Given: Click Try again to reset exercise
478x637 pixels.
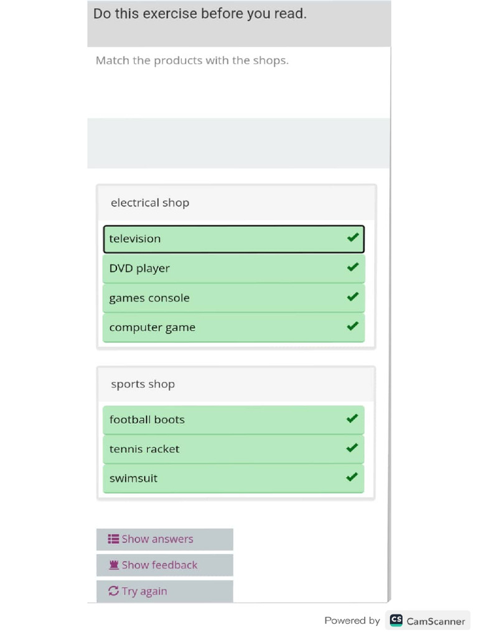Looking at the screenshot, I should tap(164, 591).
